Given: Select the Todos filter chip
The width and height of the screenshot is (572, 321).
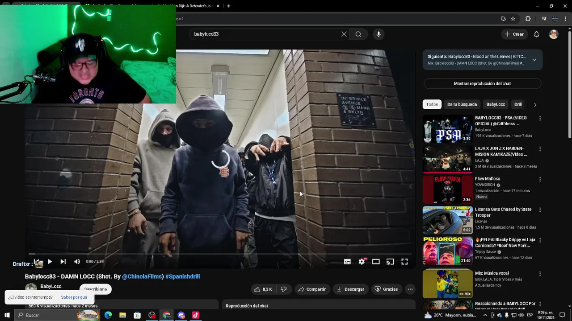Looking at the screenshot, I should point(432,104).
